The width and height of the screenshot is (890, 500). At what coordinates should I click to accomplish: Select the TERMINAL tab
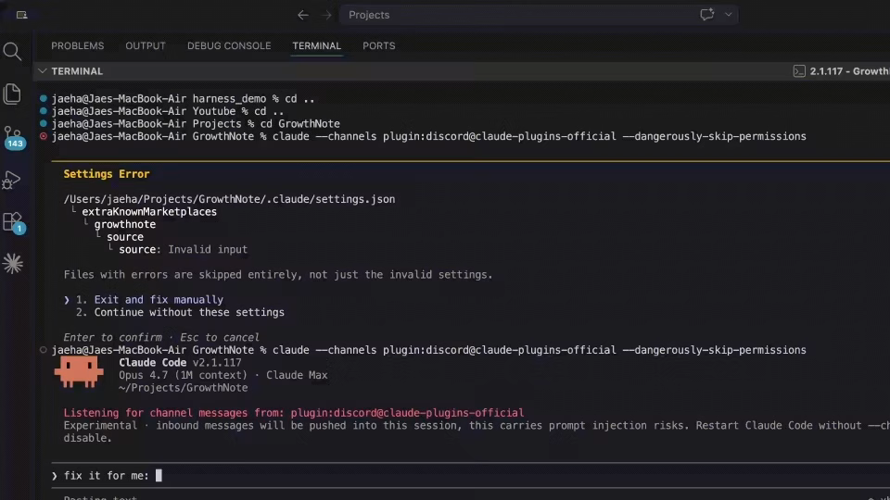[x=317, y=46]
